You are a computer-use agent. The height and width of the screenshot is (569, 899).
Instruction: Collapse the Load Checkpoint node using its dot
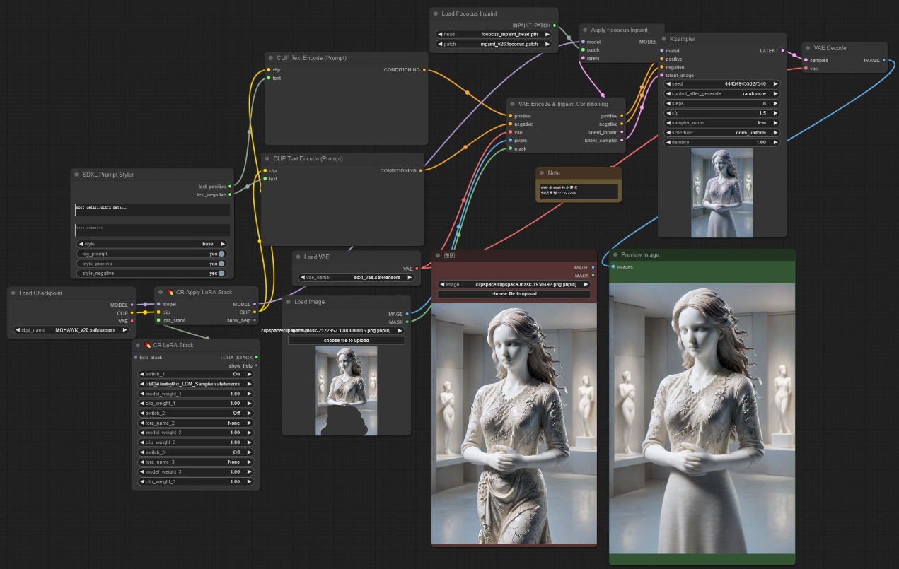tap(13, 293)
